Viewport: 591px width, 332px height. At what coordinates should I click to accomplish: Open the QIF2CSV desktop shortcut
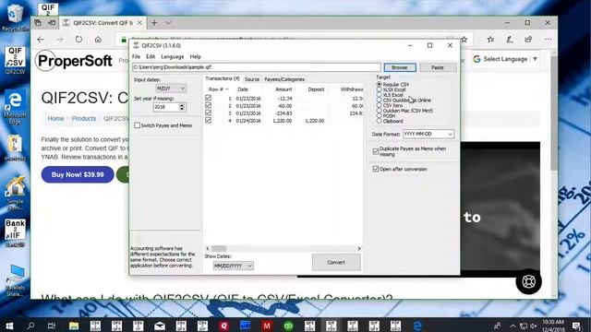[15, 60]
